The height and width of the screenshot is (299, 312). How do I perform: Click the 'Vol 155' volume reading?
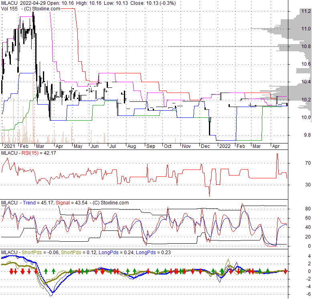[x=9, y=9]
